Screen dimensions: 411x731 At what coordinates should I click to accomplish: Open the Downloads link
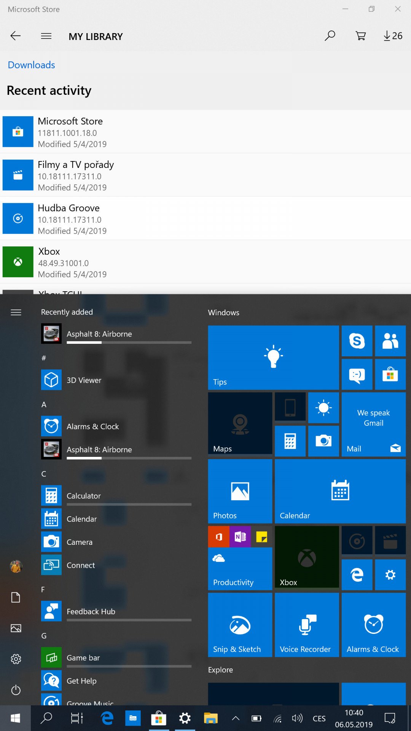[x=31, y=65]
